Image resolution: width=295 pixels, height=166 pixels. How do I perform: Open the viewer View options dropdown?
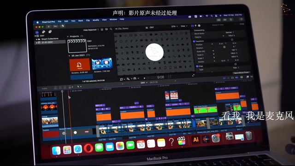pos(184,26)
